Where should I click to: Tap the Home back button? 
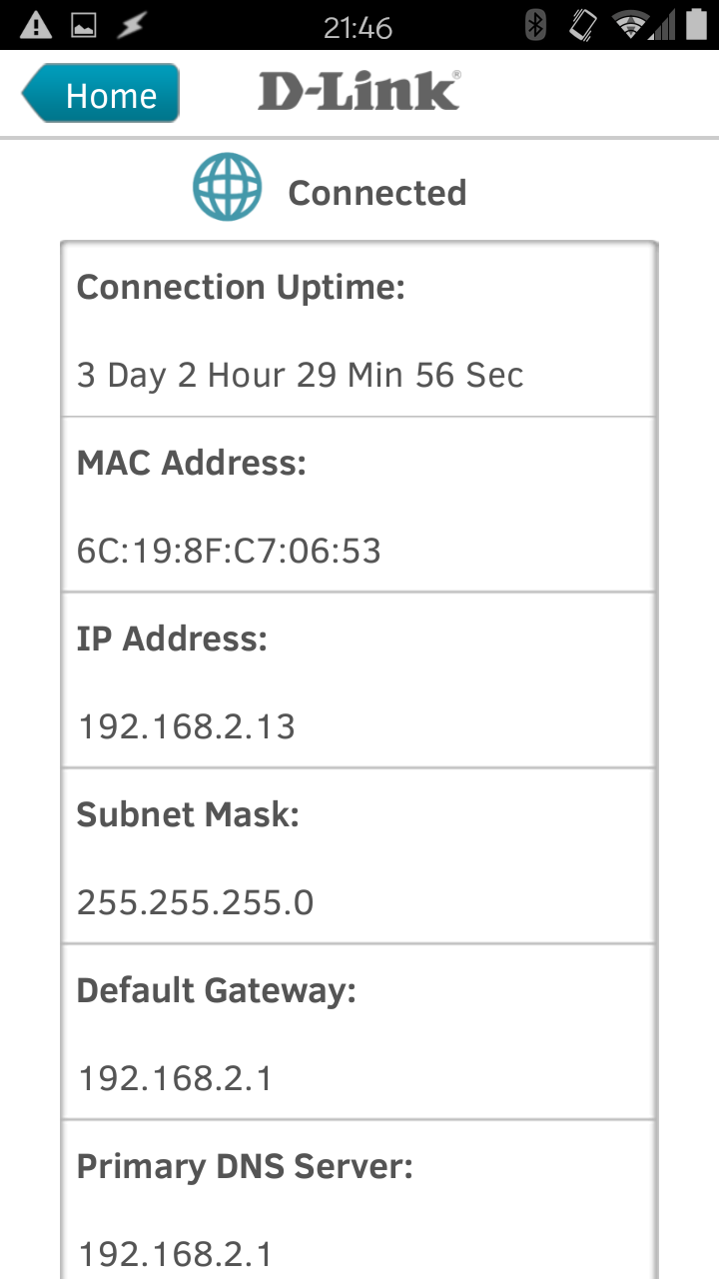[x=101, y=94]
